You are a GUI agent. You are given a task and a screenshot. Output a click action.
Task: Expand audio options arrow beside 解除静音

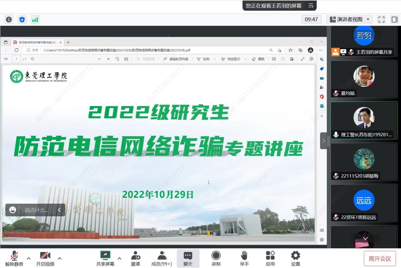(x=29, y=258)
